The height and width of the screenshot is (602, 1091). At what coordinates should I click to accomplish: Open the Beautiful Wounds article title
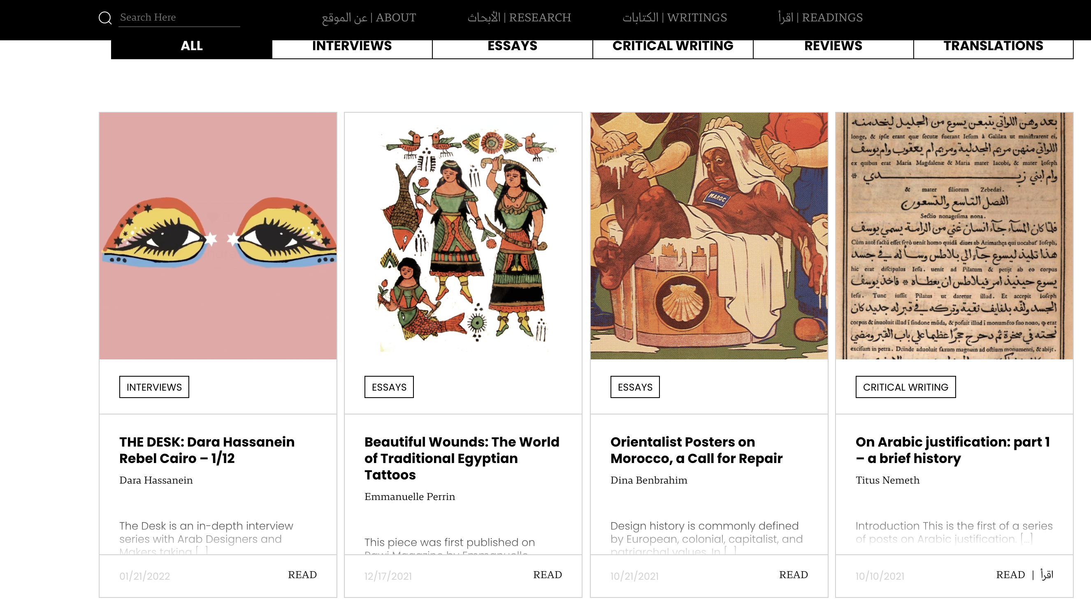(x=462, y=458)
